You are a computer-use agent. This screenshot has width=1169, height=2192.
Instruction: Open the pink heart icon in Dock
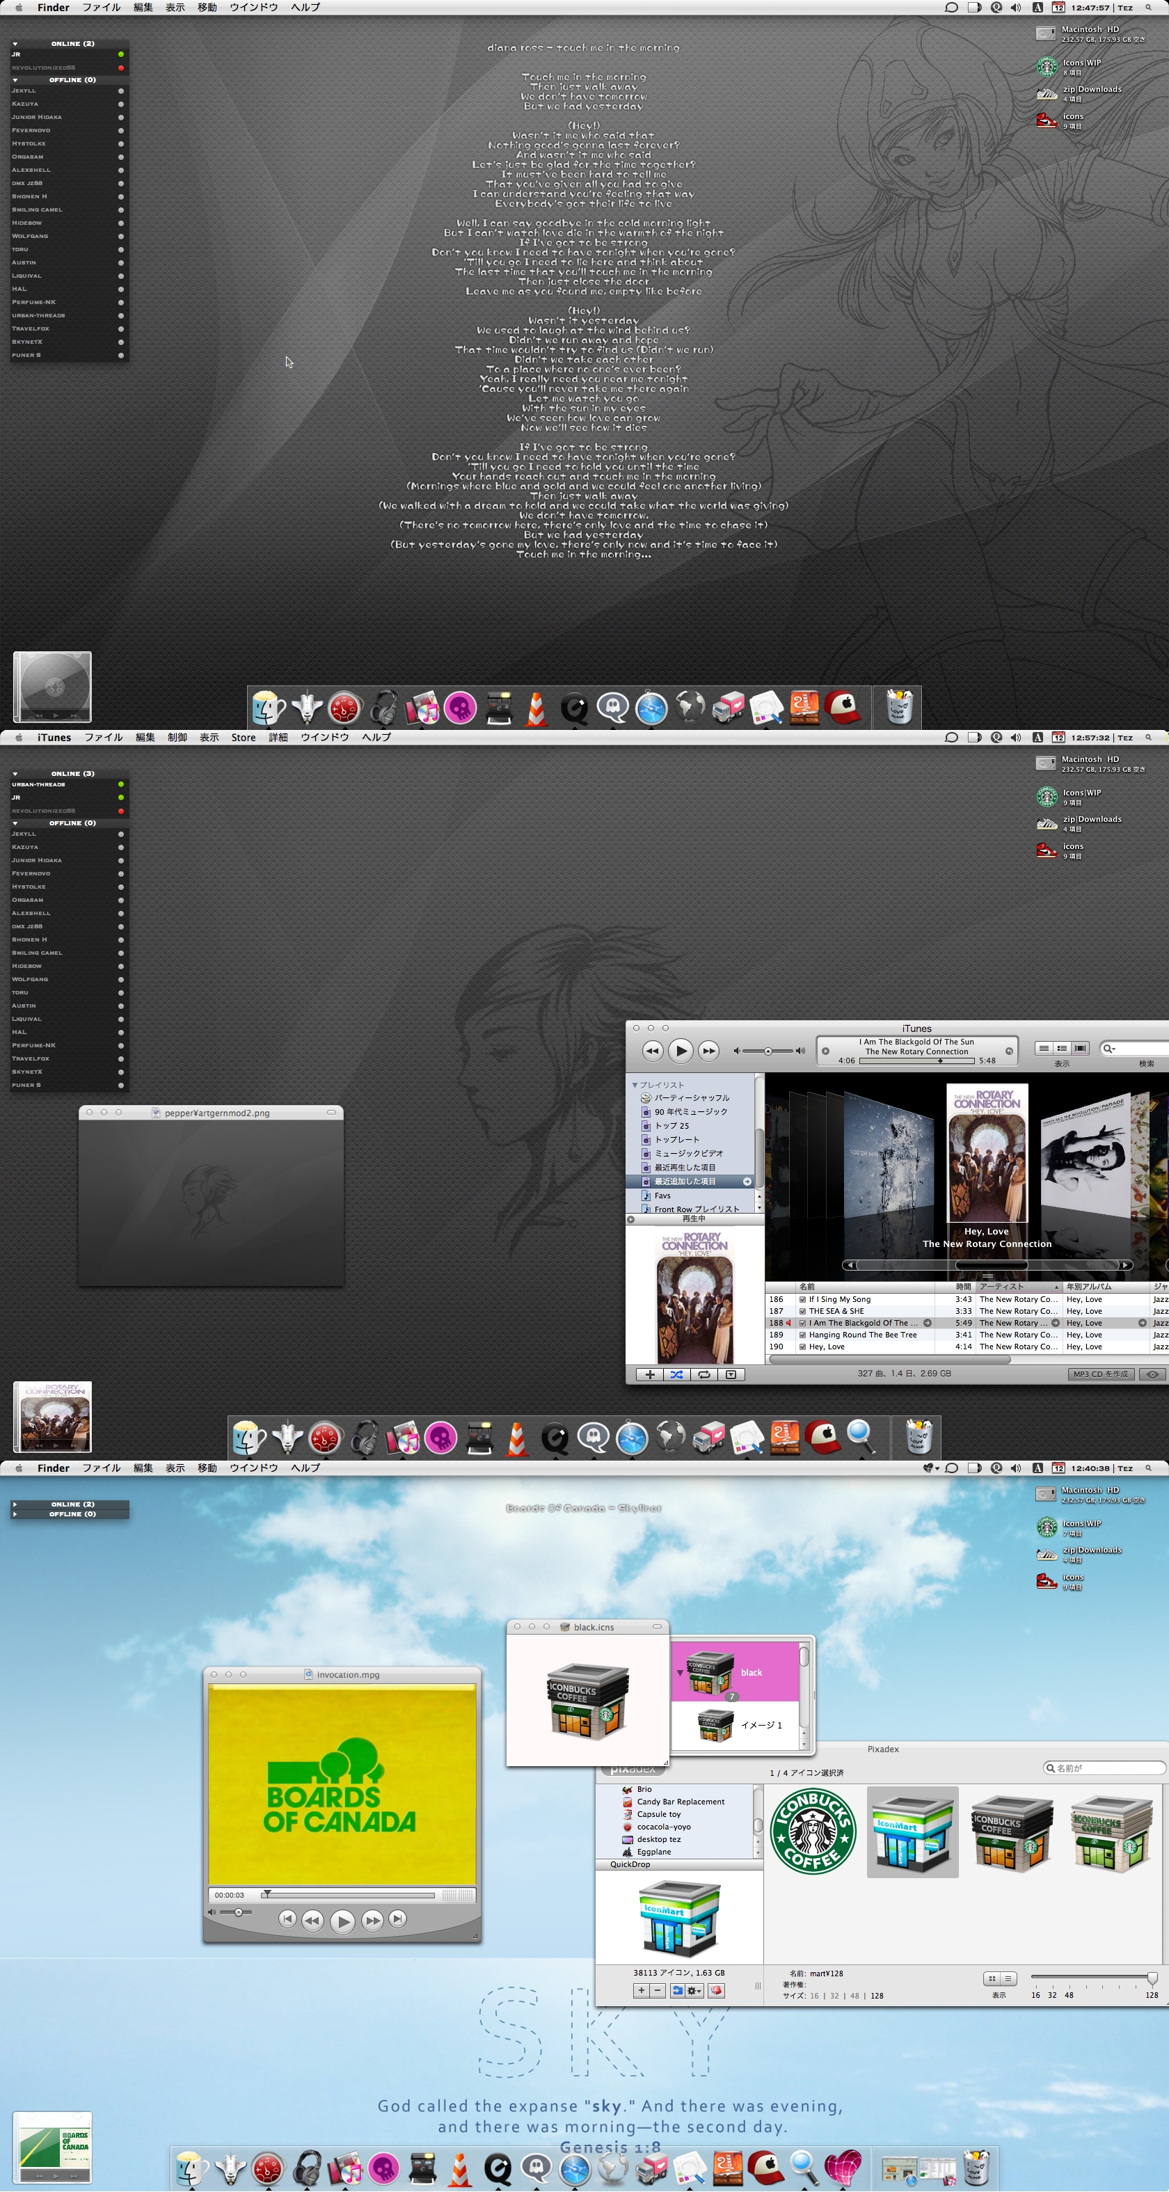click(x=843, y=2168)
